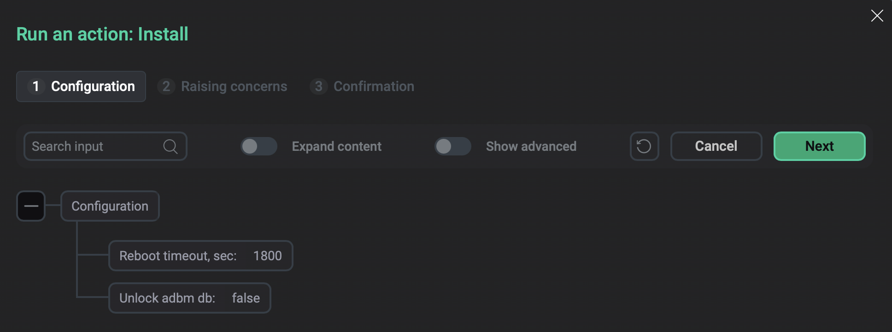Image resolution: width=892 pixels, height=332 pixels.
Task: Select the Configuration node in the tree
Action: pos(110,206)
